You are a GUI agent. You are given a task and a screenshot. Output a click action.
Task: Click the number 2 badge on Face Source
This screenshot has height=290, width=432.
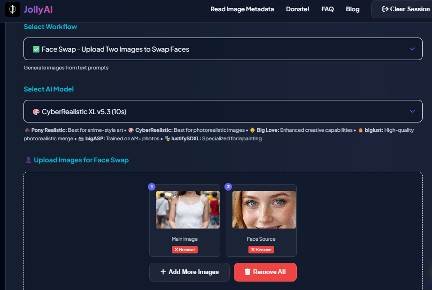pos(228,187)
